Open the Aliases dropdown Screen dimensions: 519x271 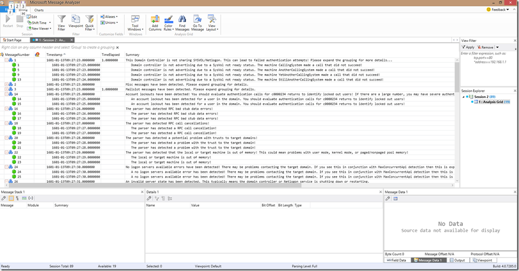pos(109,17)
